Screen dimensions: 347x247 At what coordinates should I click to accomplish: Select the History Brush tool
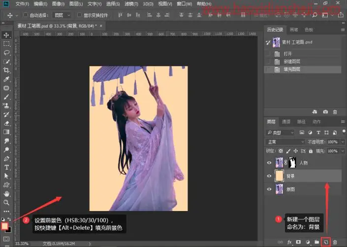(x=6, y=114)
